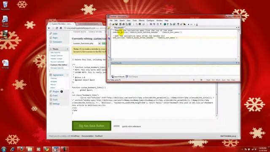Open View menu in TextPad

click(x=128, y=21)
